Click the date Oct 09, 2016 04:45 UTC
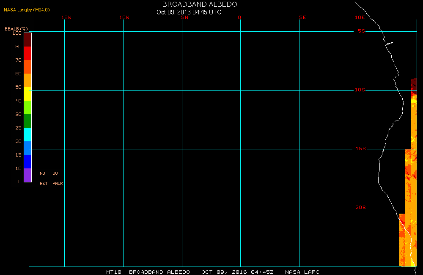The width and height of the screenshot is (423, 275). 189,12
